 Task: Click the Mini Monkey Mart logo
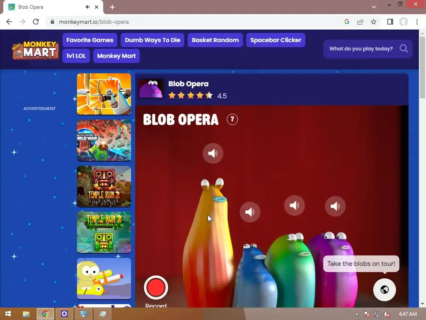pos(35,50)
